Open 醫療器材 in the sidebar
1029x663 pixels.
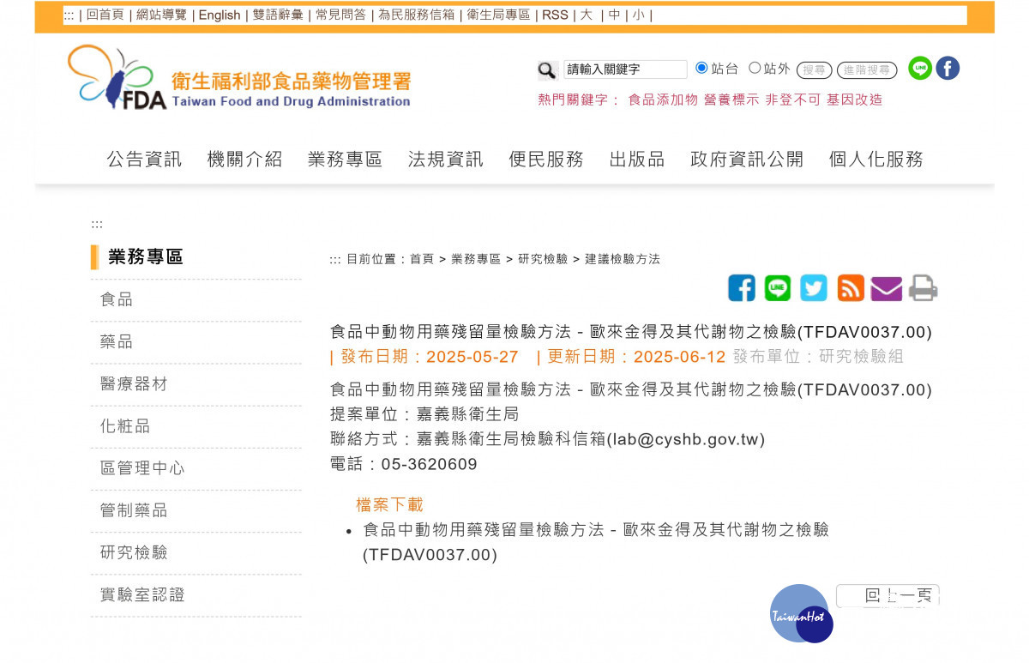(134, 383)
